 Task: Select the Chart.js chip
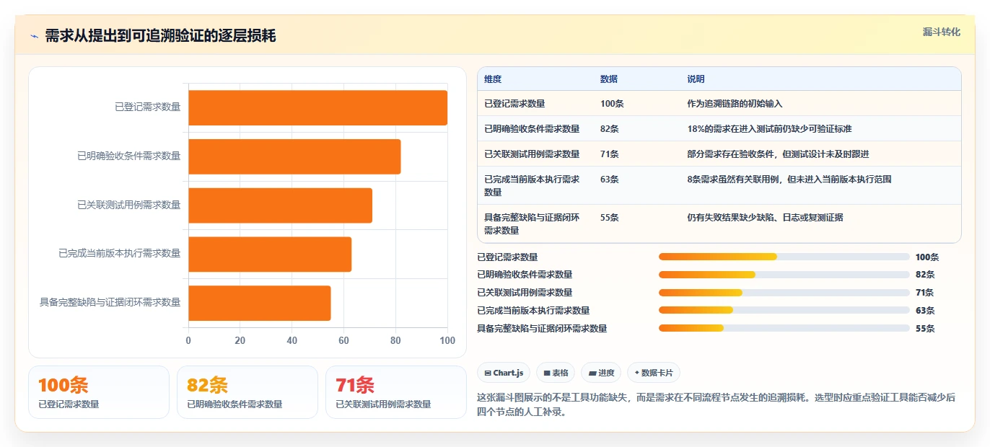pos(504,373)
